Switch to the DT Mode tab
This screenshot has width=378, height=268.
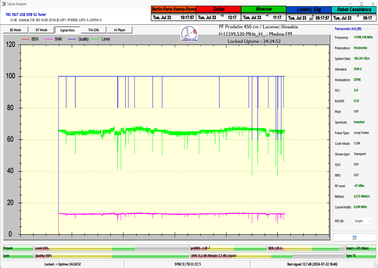pyautogui.click(x=41, y=30)
